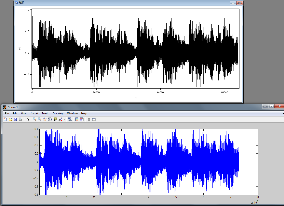284x206 pixels.
Task: Click the dock arrow at menu bar's right end
Action: tap(283, 113)
